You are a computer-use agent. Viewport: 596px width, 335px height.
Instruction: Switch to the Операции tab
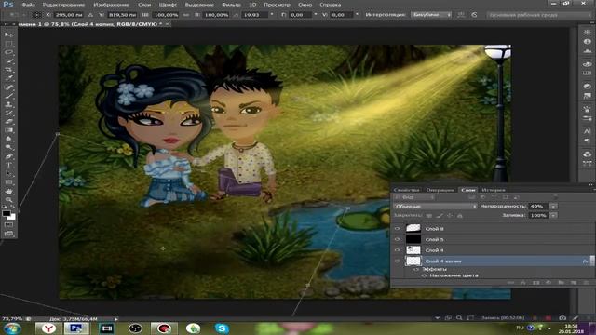(440, 190)
